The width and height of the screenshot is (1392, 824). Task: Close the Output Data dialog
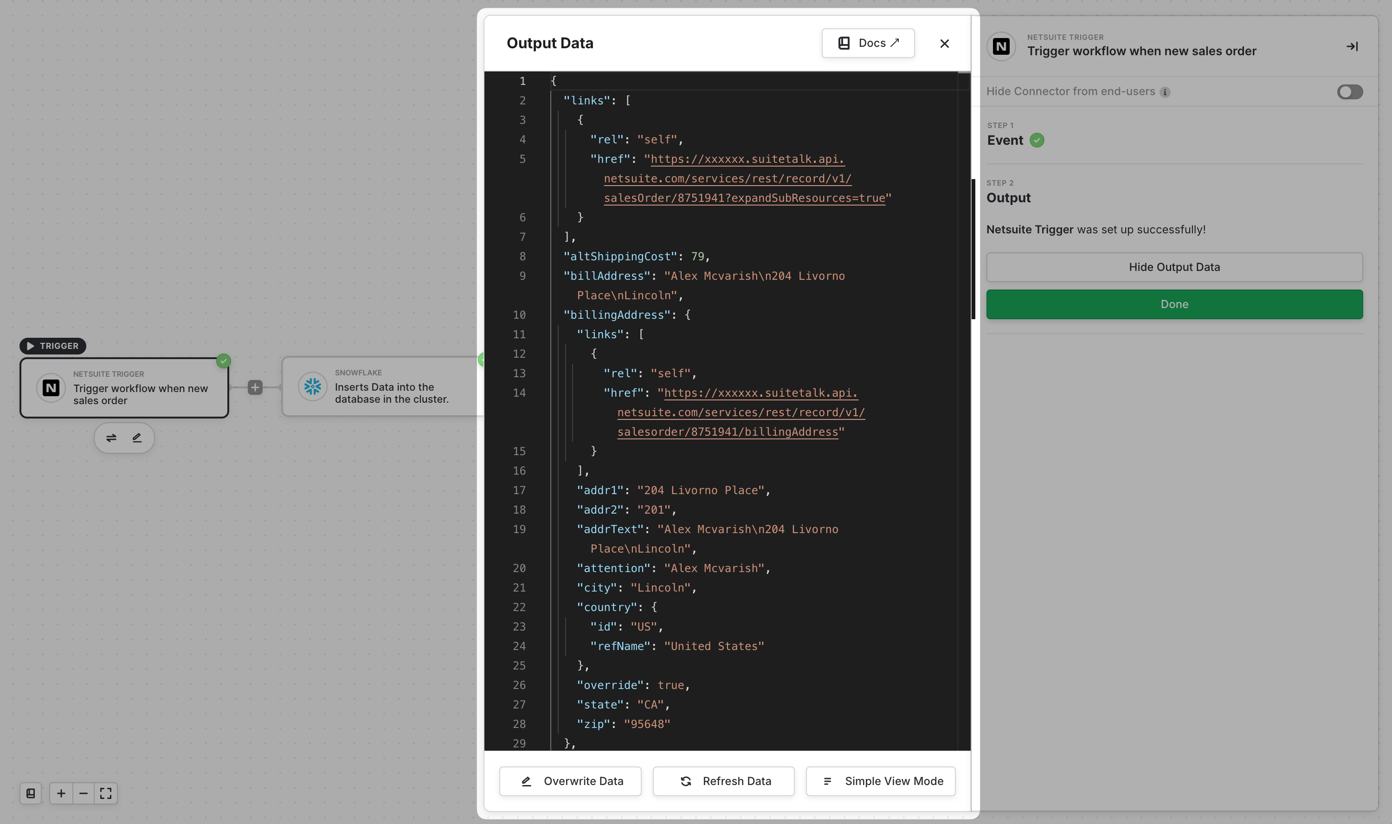tap(944, 43)
